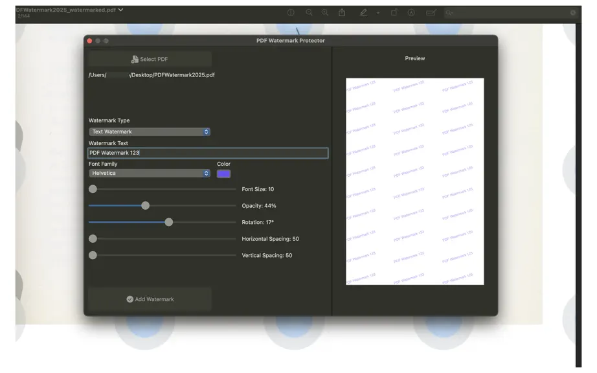Open the purple Color swatch picker

(223, 174)
